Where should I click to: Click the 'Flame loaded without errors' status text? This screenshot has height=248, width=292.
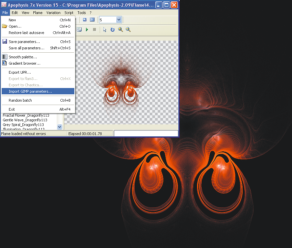point(23,134)
